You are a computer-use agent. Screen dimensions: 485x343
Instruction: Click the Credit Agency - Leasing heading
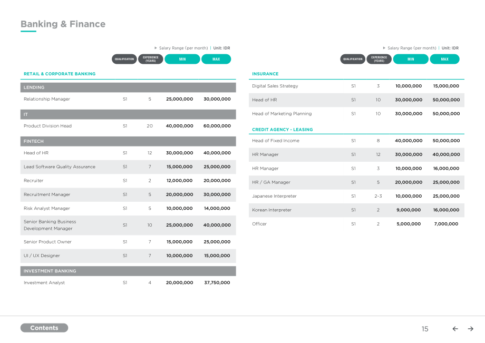(283, 130)
